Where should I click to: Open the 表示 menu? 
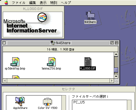click(43, 3)
